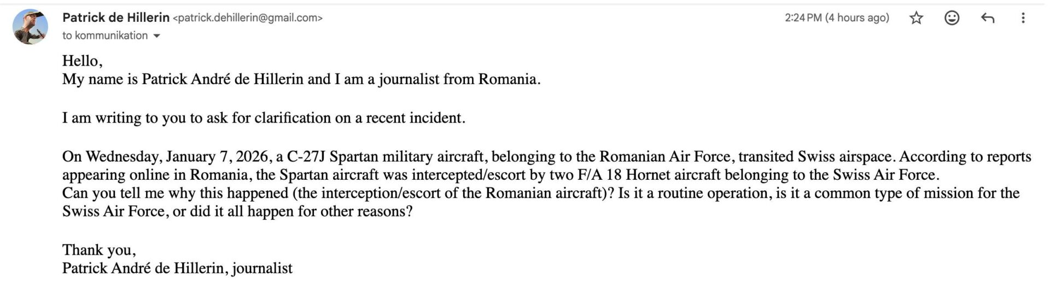Click the 'Hello,' greeting line
The image size is (1050, 299).
[83, 61]
